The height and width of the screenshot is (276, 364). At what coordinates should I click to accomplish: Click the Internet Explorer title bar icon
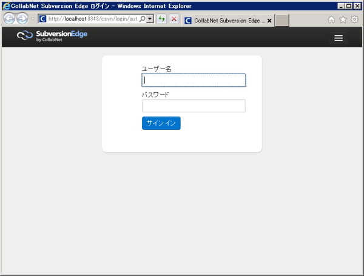[7, 6]
